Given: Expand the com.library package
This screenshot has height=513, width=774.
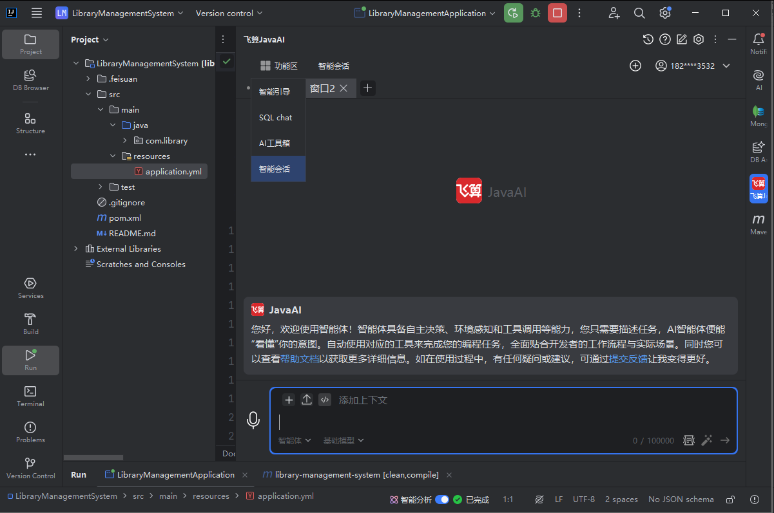Looking at the screenshot, I should [x=124, y=140].
